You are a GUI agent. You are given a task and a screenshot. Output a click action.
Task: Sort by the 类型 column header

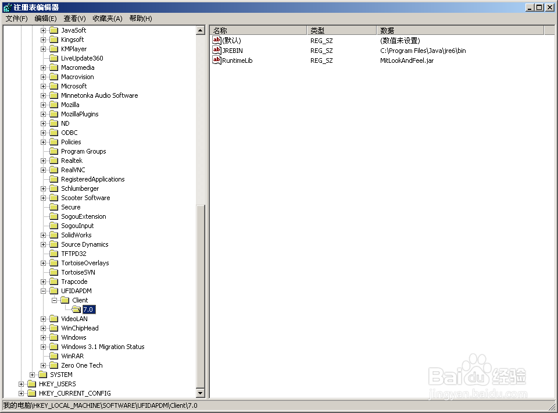coord(342,30)
